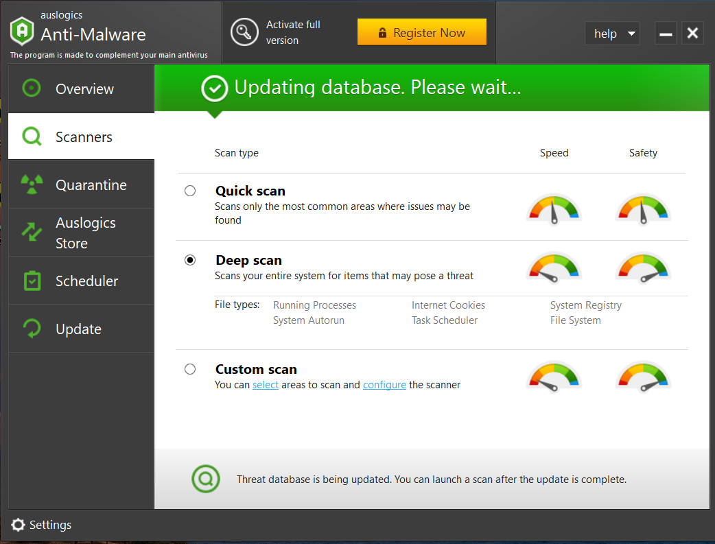Click 'Internet Cookies' file type
The width and height of the screenshot is (715, 544).
click(x=448, y=305)
